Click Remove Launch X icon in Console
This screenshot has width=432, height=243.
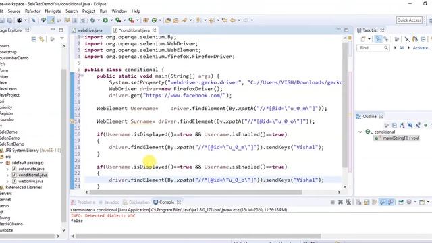coord(340,202)
